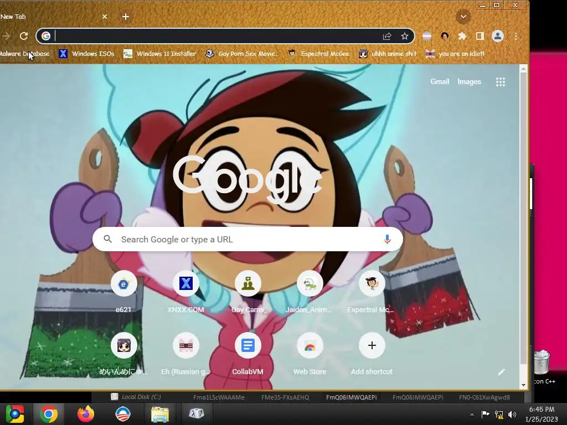Open the e621 shortcut tile
This screenshot has width=567, height=425.
point(123,291)
